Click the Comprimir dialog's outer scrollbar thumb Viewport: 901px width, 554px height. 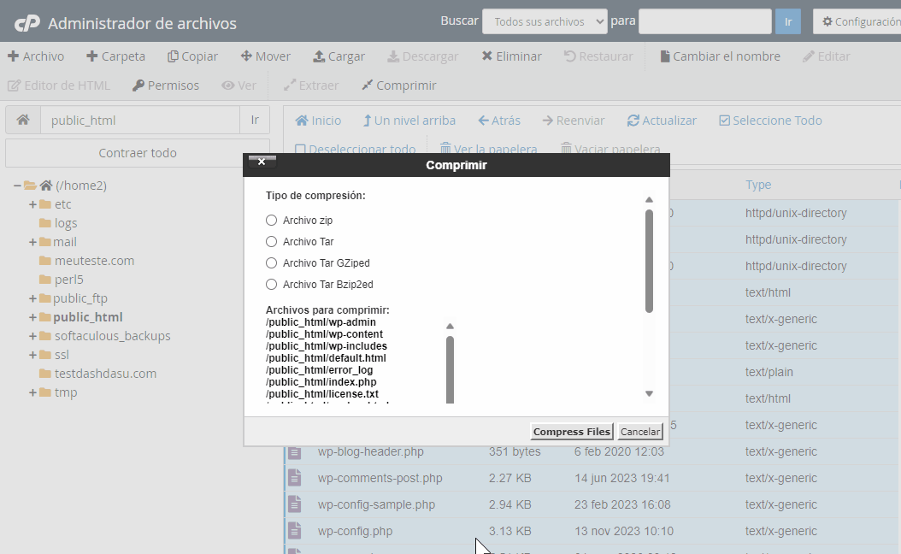[x=649, y=262]
